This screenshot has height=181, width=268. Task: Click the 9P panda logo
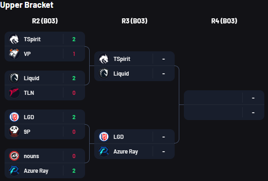[14, 132]
